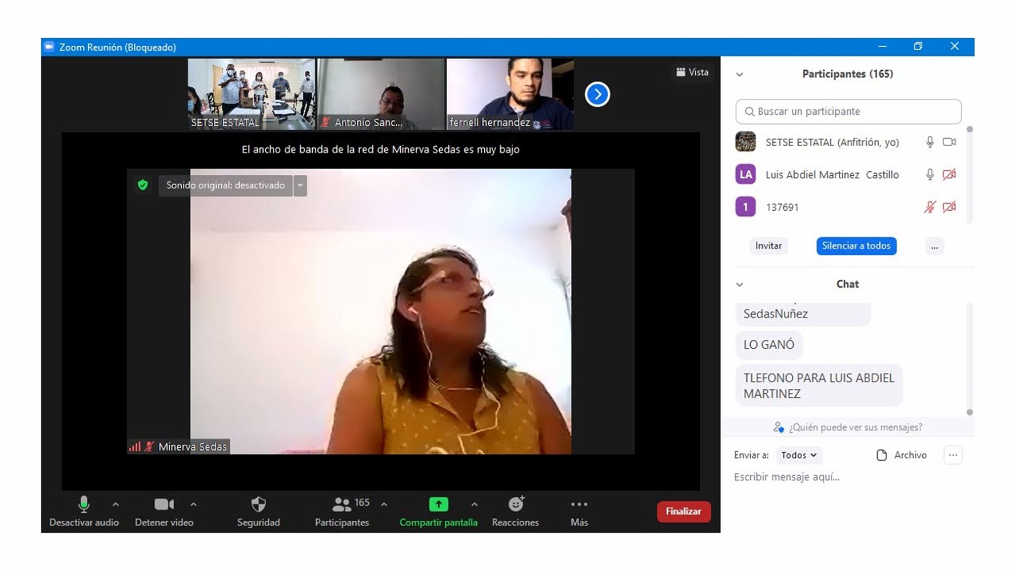Toggle SETSE ESTATAL microphone icon in list
The width and height of the screenshot is (1016, 571).
coord(930,142)
